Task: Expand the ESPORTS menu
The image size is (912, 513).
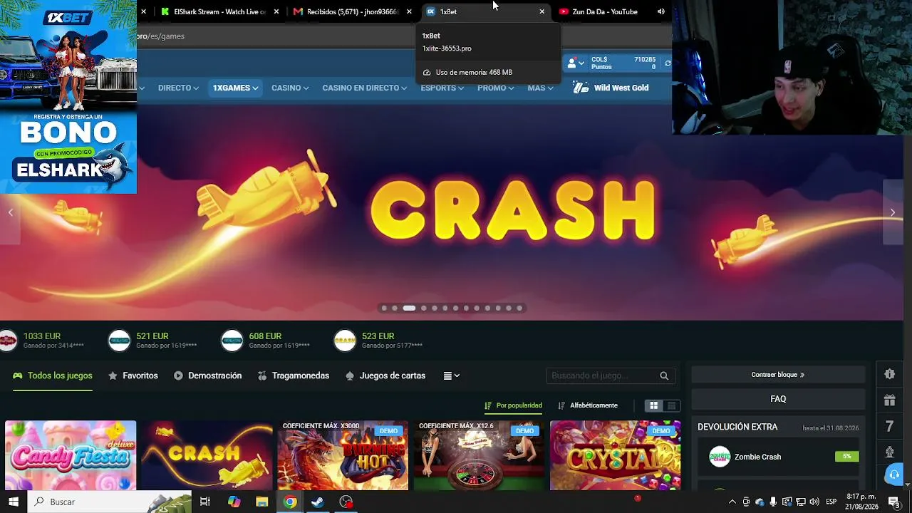Action: pos(442,88)
